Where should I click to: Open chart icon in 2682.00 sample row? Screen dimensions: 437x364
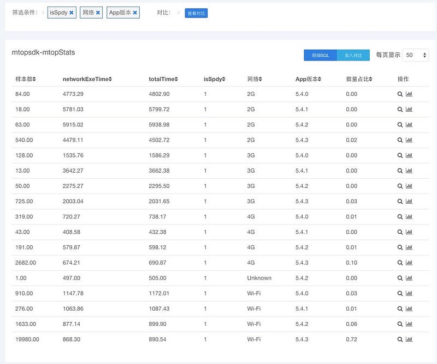point(409,263)
